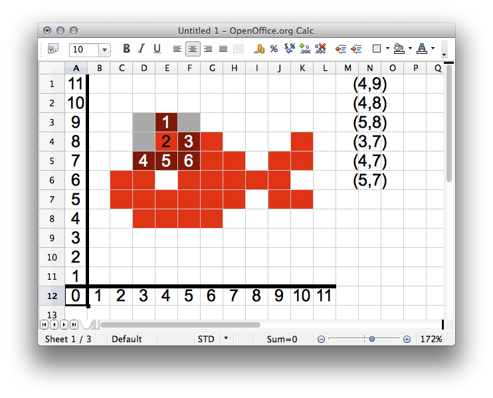The width and height of the screenshot is (493, 398).
Task: Toggle Italic formatting
Action: [x=142, y=49]
